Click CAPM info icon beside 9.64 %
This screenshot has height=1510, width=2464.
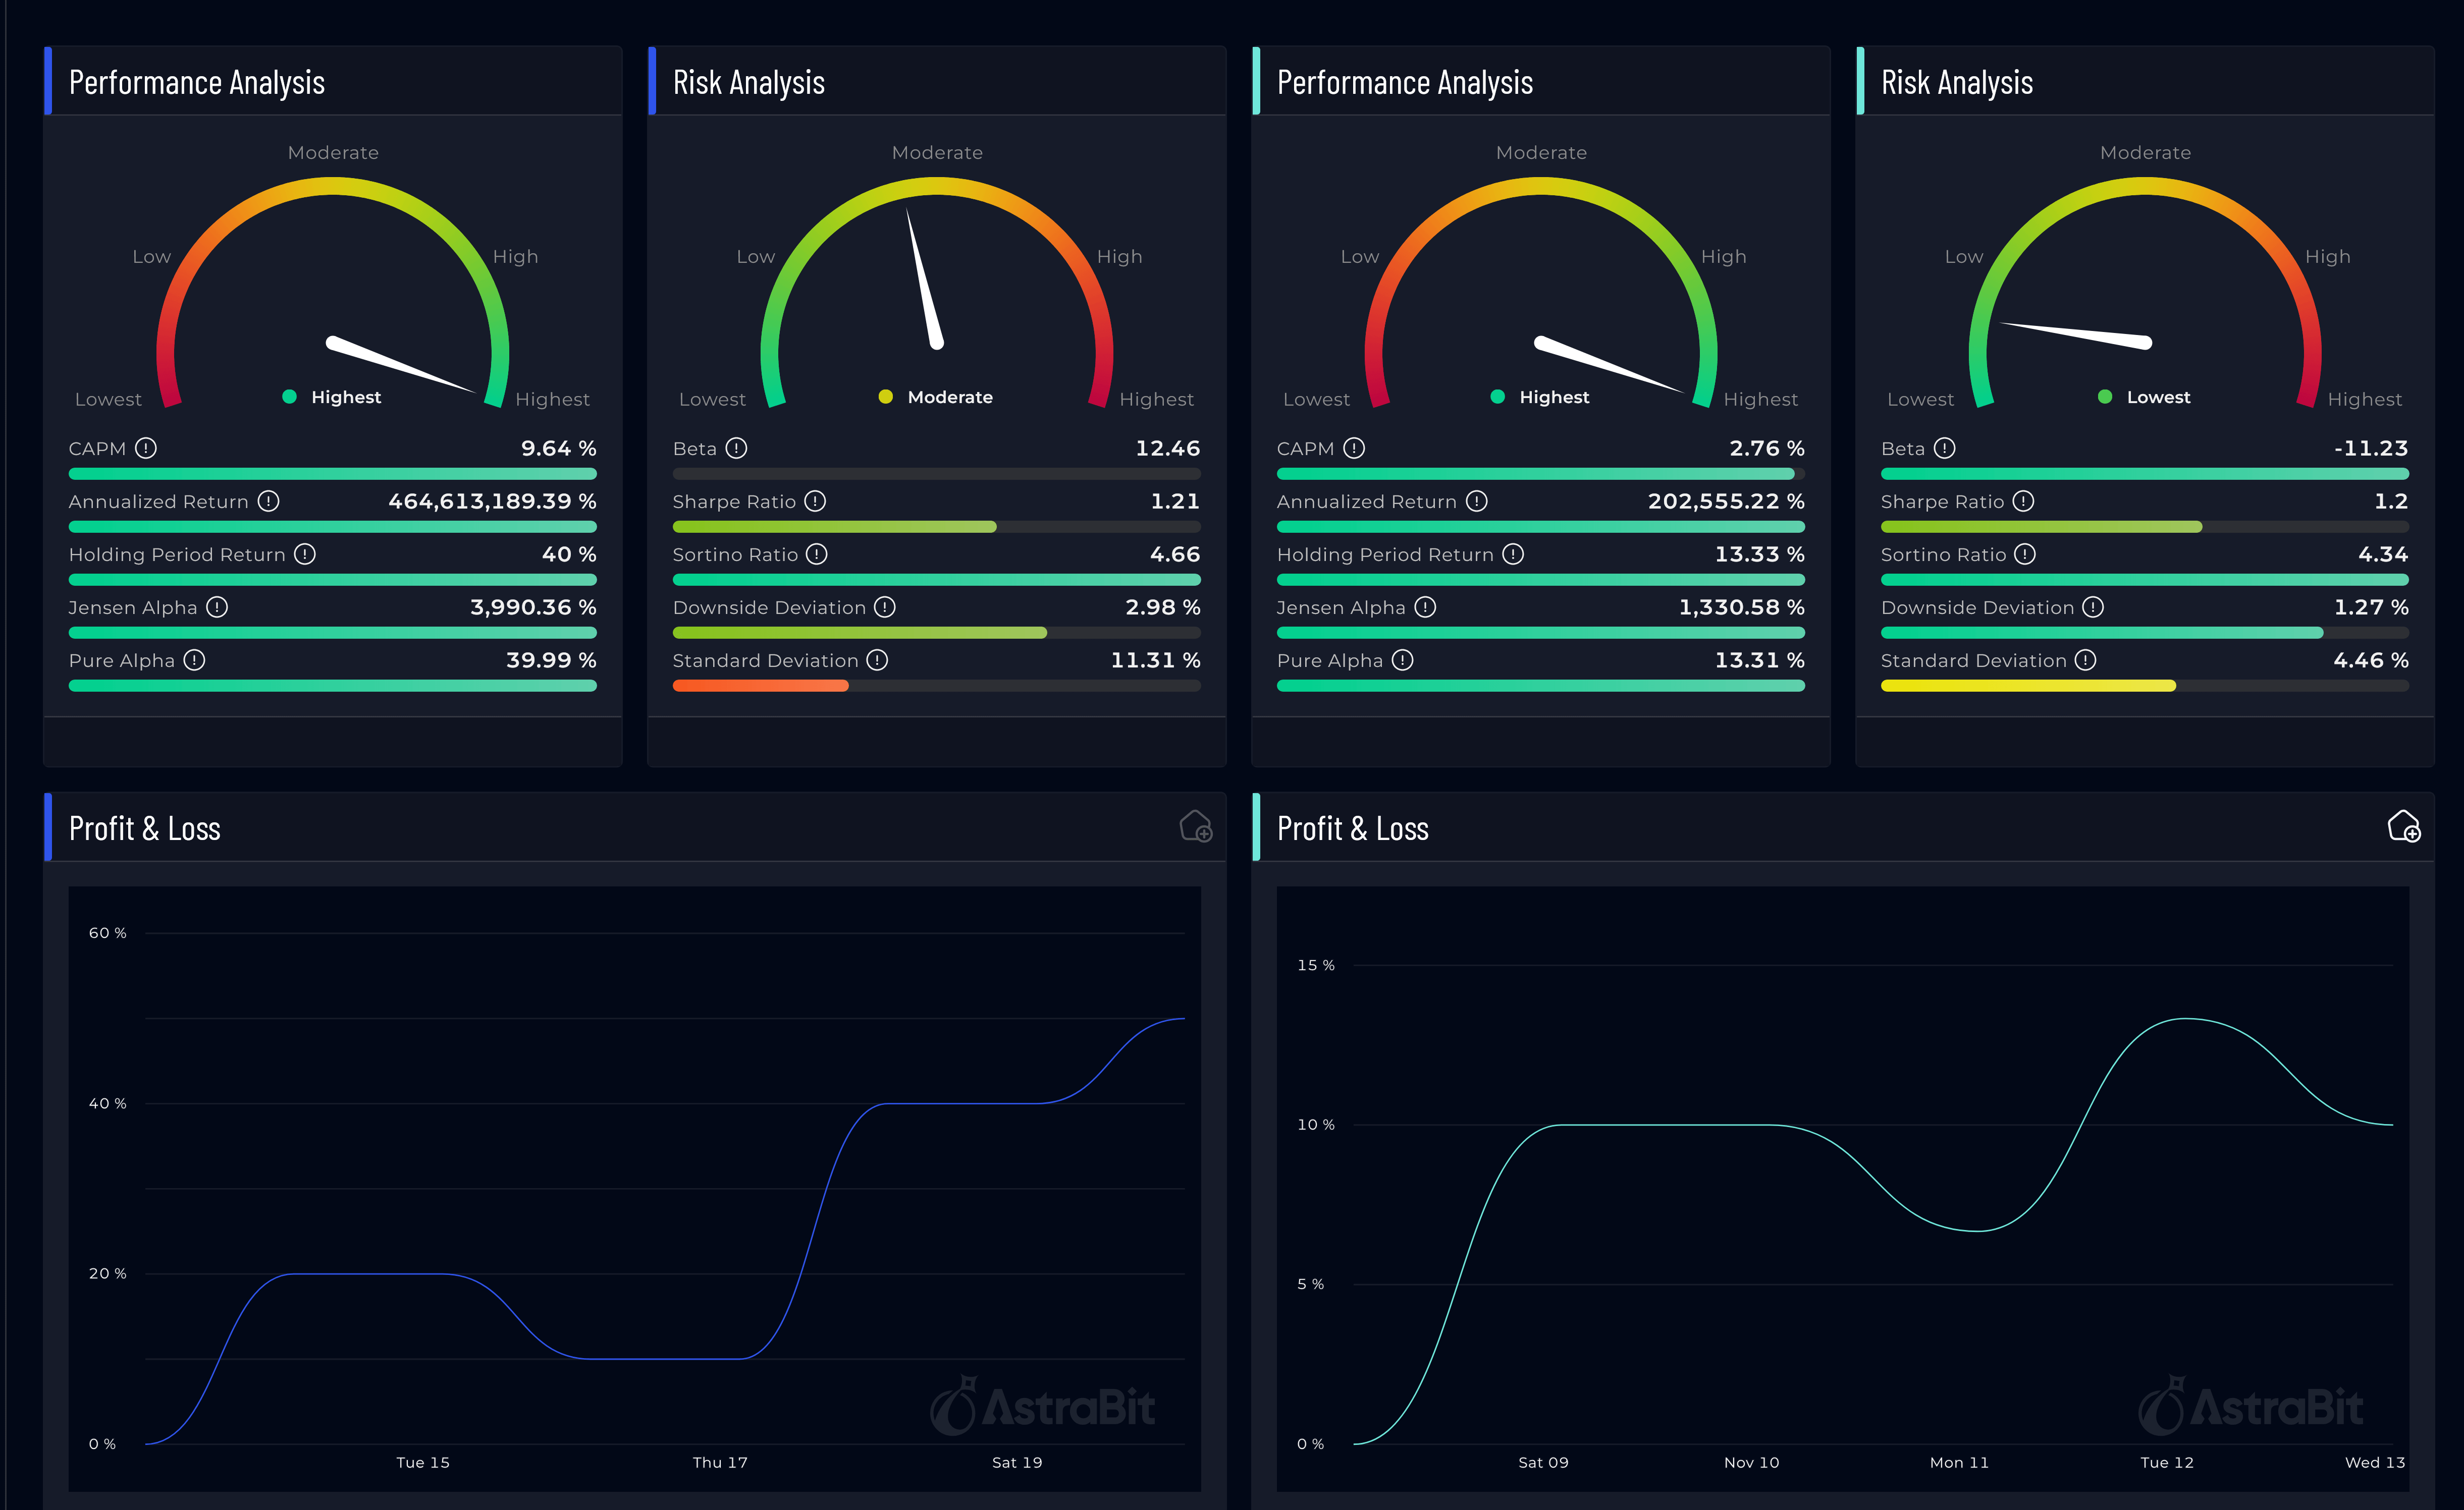(x=146, y=448)
